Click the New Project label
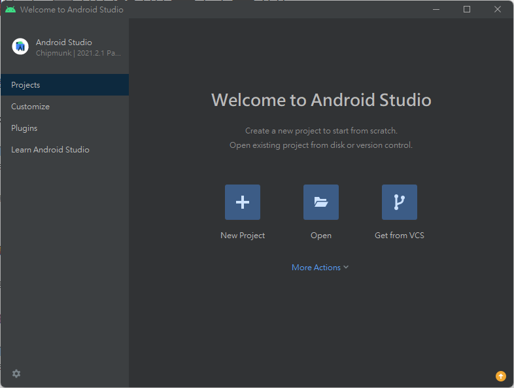This screenshot has width=514, height=388. click(243, 236)
